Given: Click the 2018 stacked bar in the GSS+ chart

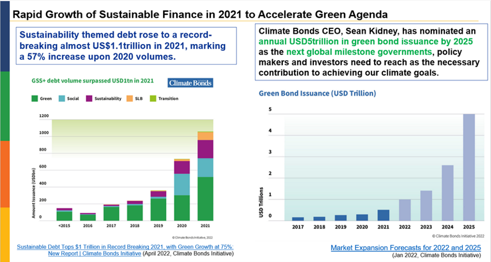Looking at the screenshot, I should [135, 211].
